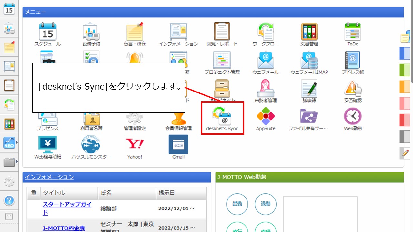The width and height of the screenshot is (413, 232).
Task: Open the ウェブメール webmail app
Action: (x=265, y=60)
